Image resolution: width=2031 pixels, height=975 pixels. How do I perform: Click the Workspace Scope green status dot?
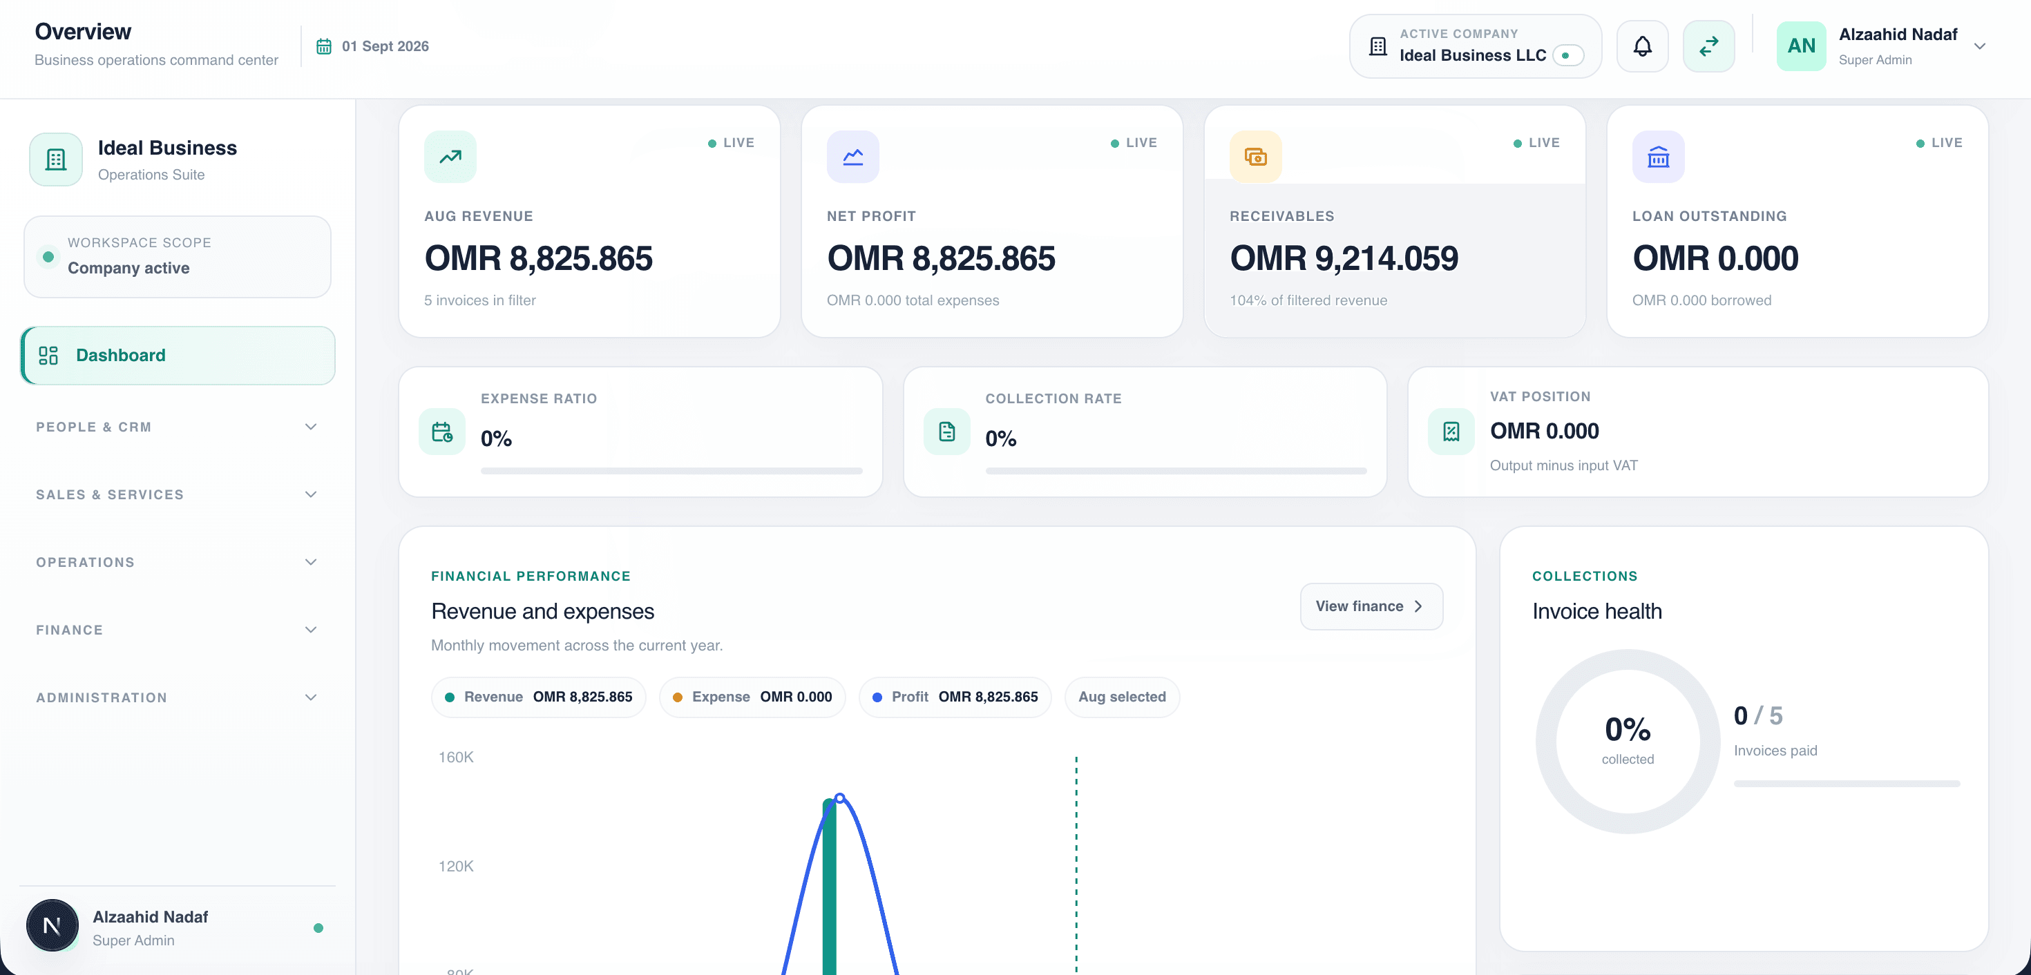tap(48, 257)
